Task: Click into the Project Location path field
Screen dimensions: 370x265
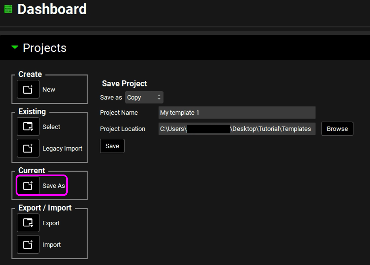Action: coord(237,129)
